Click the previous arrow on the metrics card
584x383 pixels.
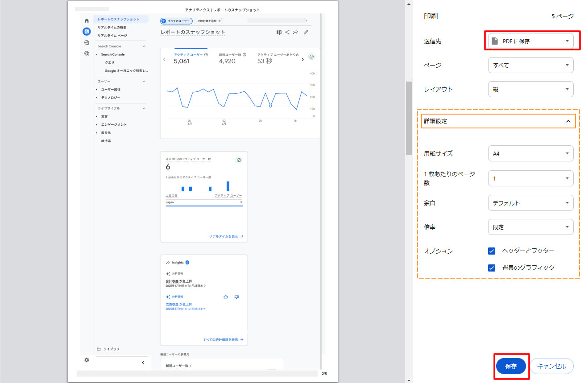point(164,59)
